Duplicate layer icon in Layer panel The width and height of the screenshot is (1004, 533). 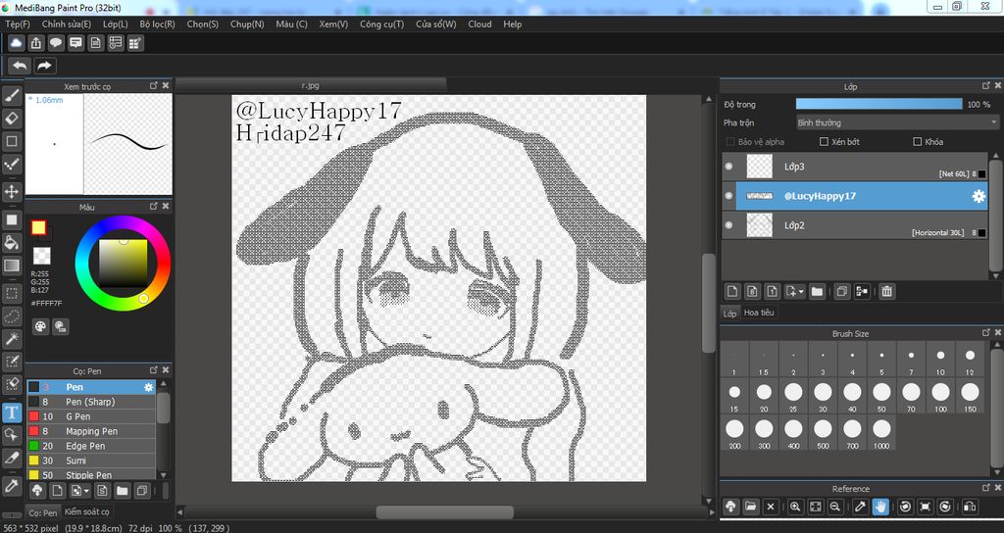pyautogui.click(x=842, y=291)
